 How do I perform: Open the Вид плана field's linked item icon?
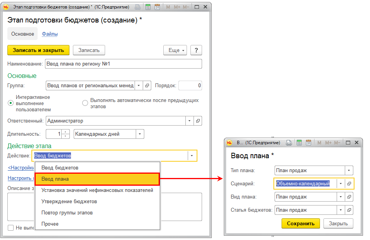tap(349, 197)
